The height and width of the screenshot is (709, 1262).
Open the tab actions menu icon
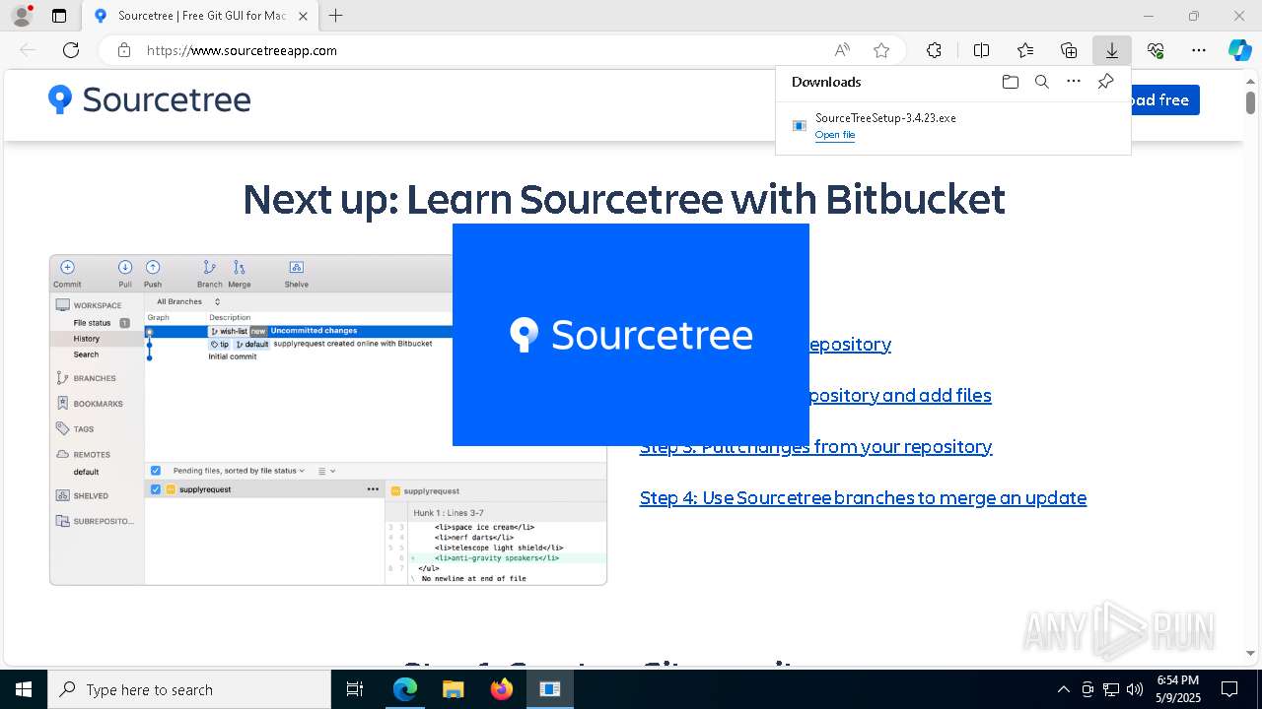59,16
